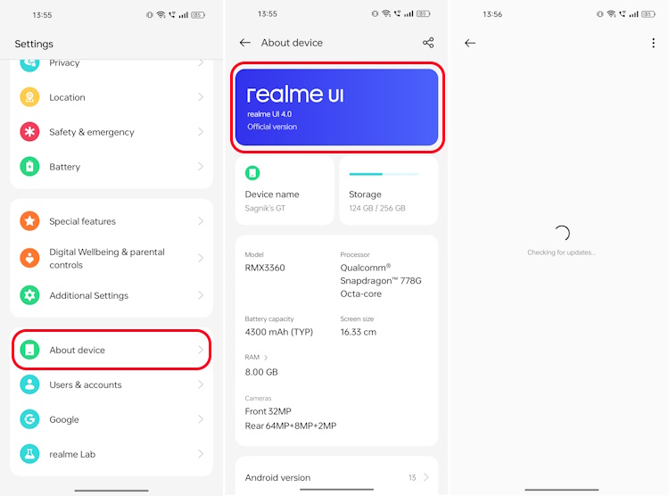Expand realme Lab row chevron
669x496 pixels.
coord(201,454)
